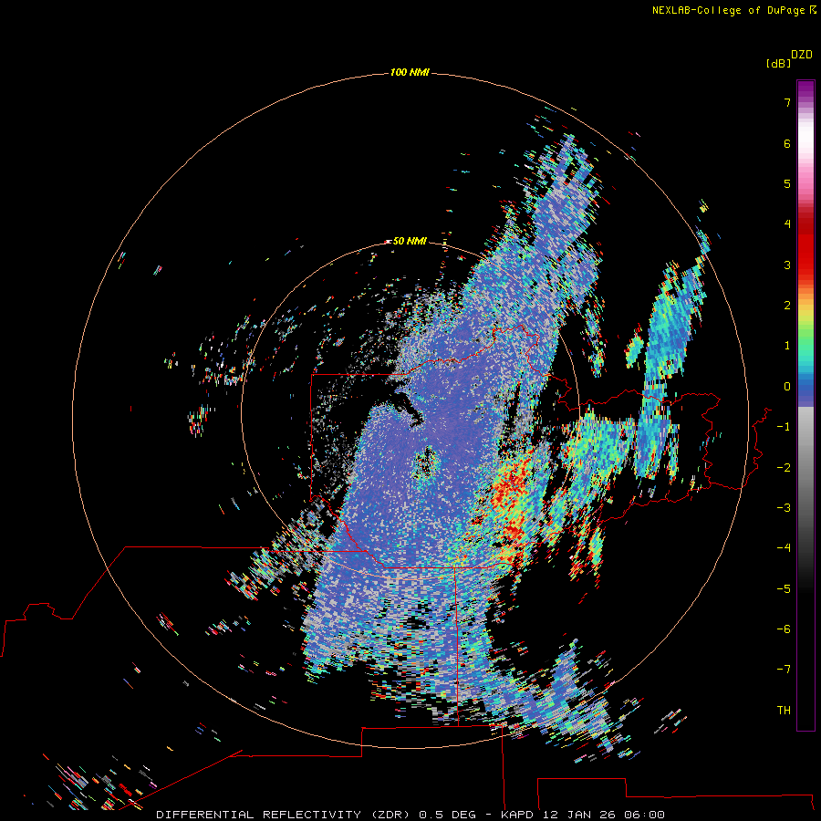This screenshot has height=821, width=821.
Task: Click the scale value -1 label
Action: point(784,427)
